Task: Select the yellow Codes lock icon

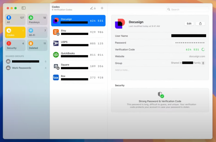Action: point(9,30)
